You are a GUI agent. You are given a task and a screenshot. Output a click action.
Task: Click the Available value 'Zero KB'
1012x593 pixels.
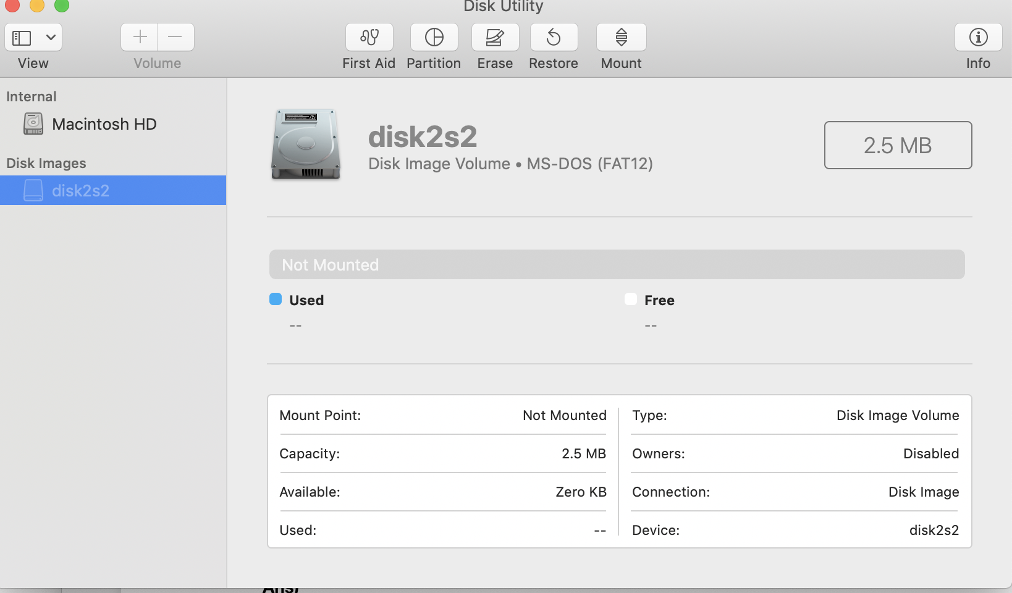581,492
